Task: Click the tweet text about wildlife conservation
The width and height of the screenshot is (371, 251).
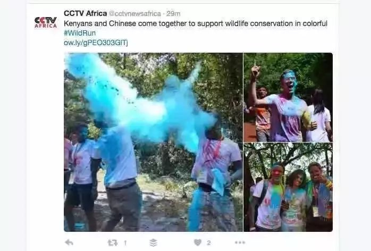Action: click(x=196, y=24)
